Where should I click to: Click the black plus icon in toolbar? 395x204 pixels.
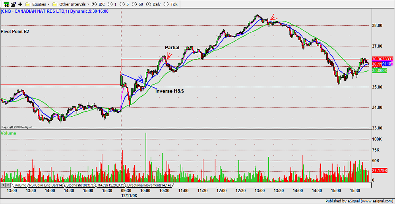point(20,4)
